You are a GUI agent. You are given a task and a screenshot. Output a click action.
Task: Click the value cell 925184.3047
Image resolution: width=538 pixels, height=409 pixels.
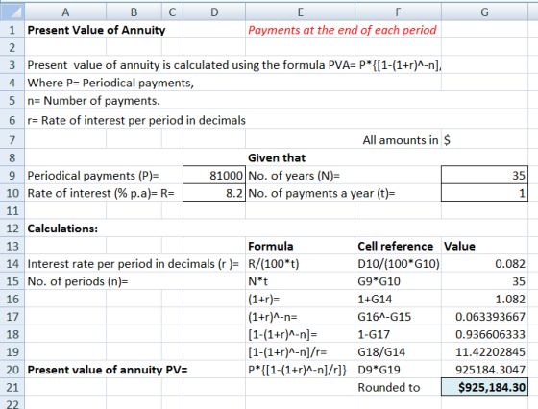pos(484,370)
